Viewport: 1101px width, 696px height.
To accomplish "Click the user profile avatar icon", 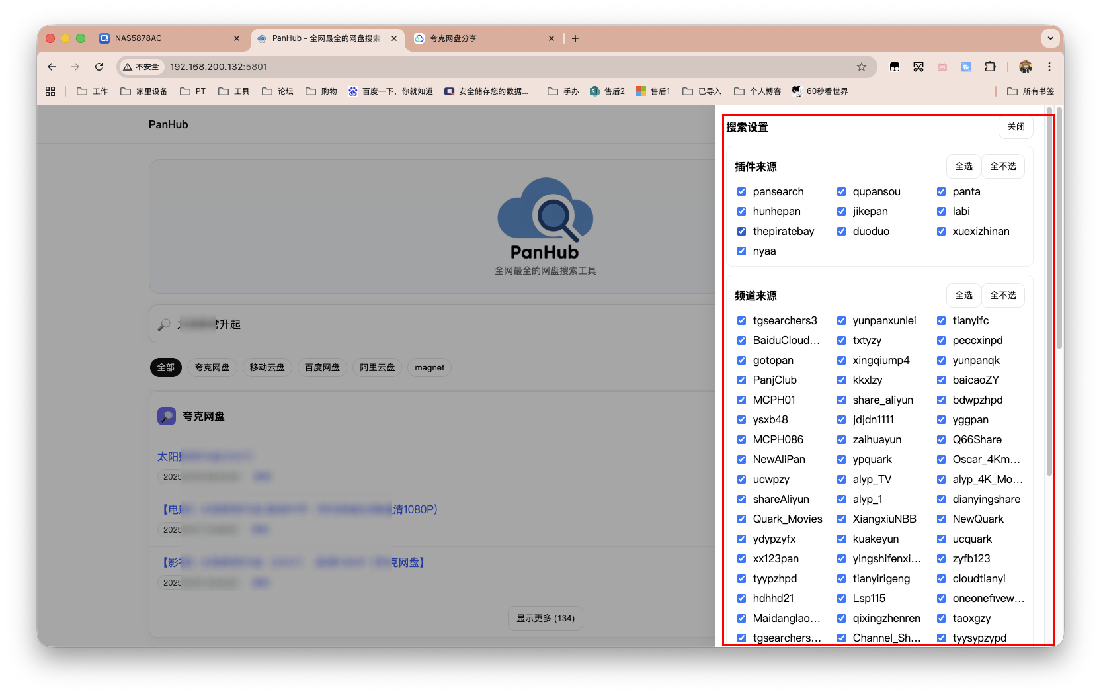I will (x=1026, y=67).
